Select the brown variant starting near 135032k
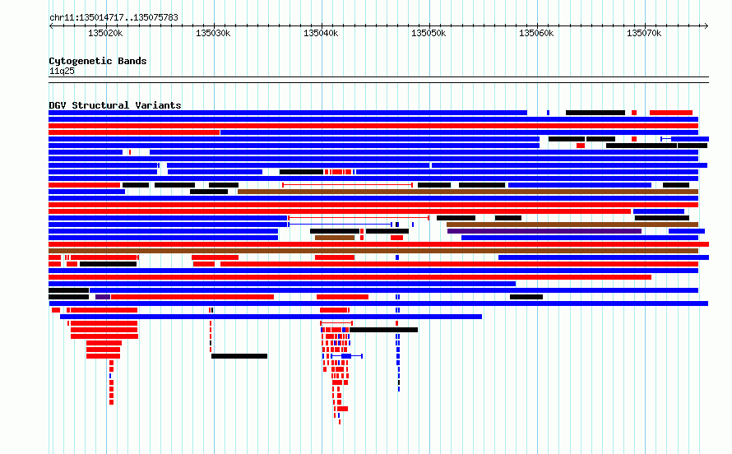Image resolution: width=732 pixels, height=454 pixels. [468, 192]
